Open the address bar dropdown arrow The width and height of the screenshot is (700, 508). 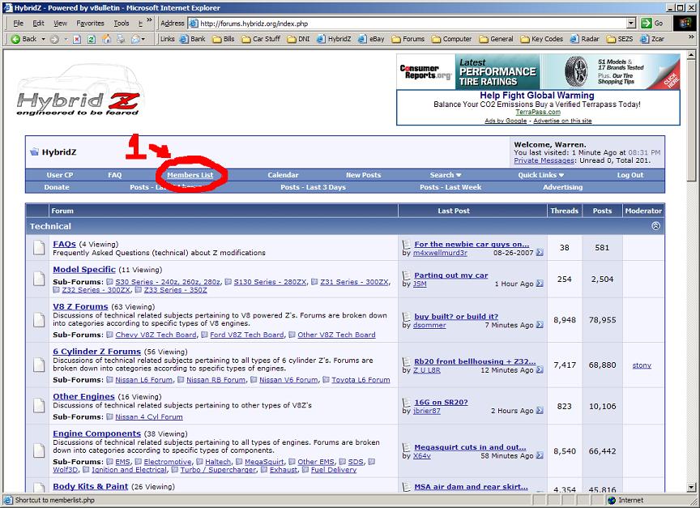point(631,23)
